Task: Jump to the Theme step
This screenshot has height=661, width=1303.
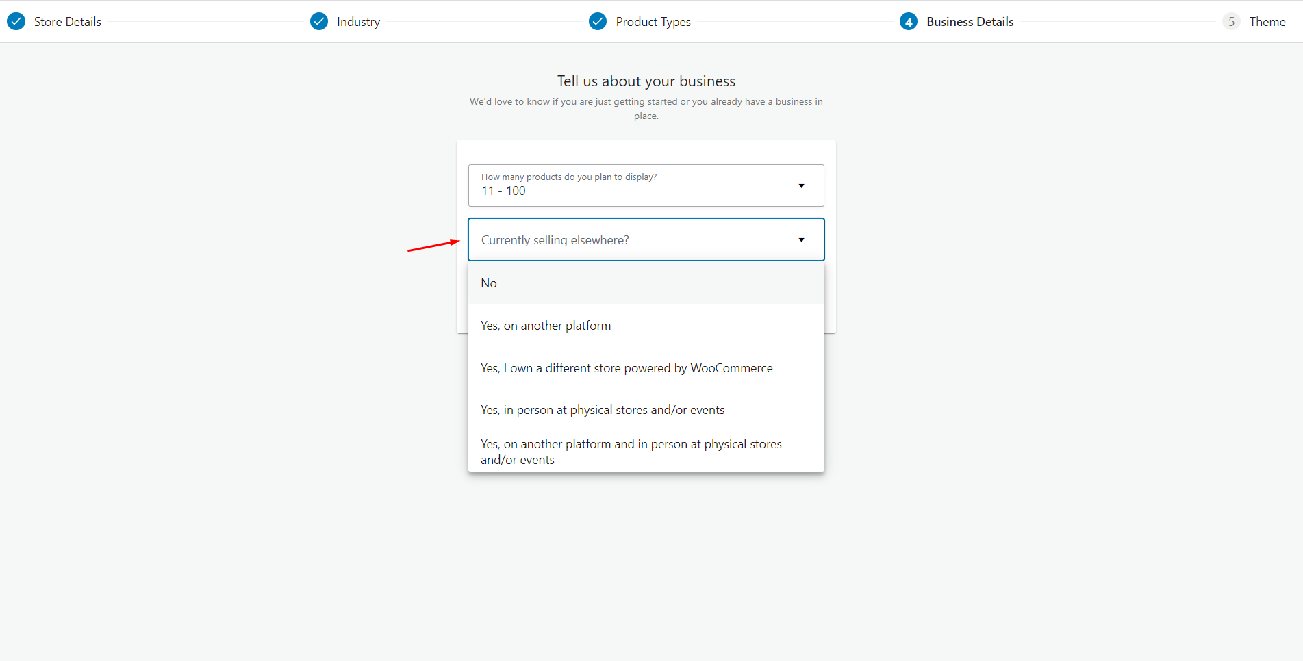Action: 1267,22
